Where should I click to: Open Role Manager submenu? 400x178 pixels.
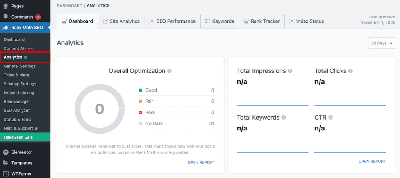[17, 102]
